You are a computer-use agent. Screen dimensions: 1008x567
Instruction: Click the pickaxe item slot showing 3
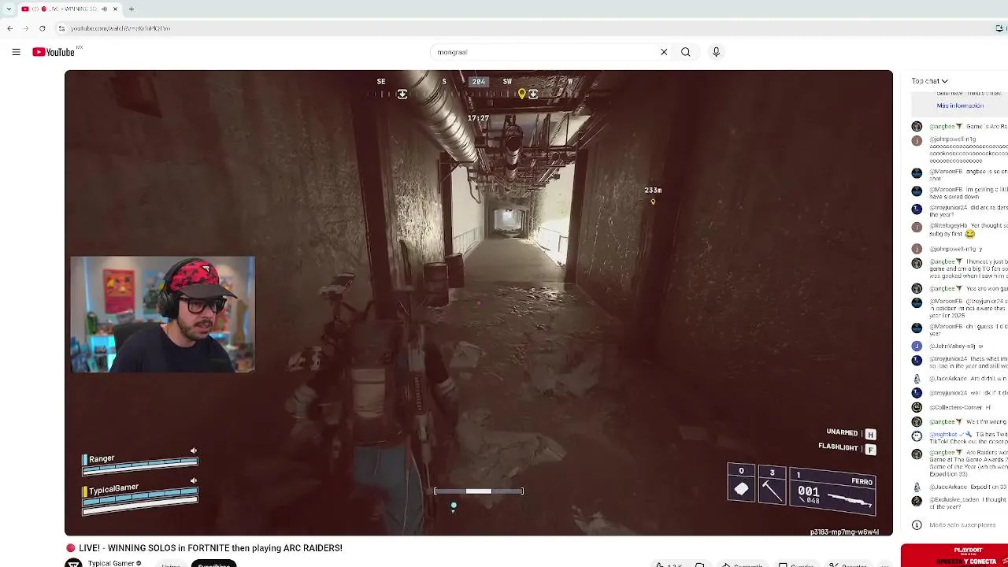(772, 486)
